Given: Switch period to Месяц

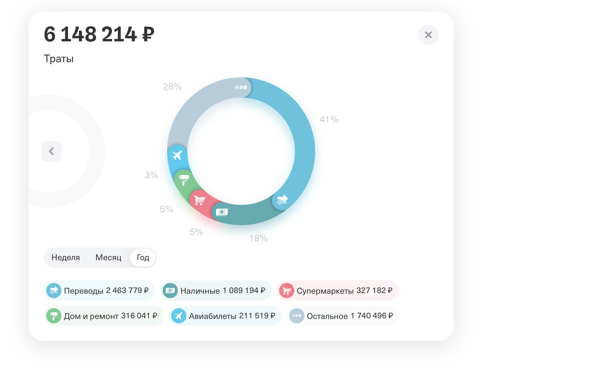Looking at the screenshot, I should coord(108,258).
